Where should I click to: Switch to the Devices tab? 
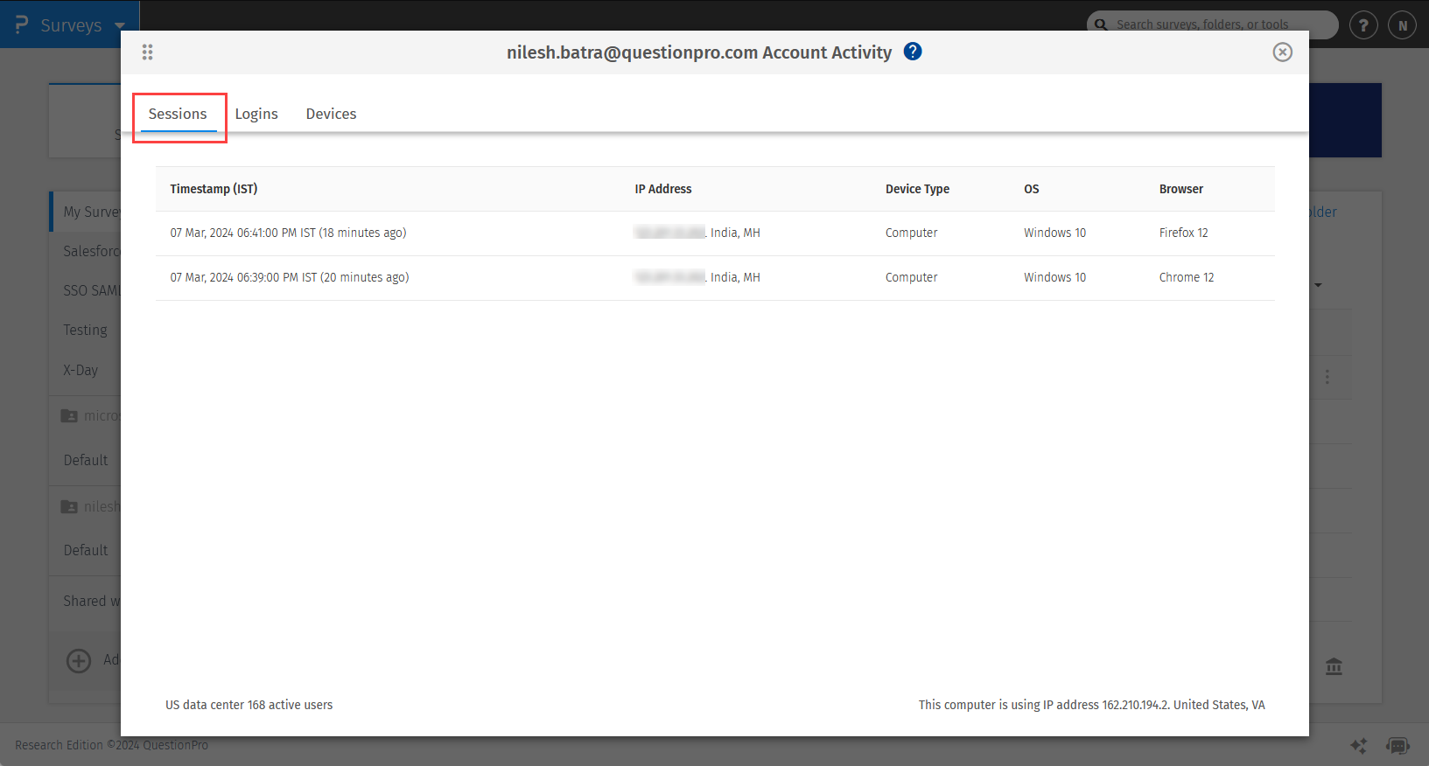tap(331, 114)
